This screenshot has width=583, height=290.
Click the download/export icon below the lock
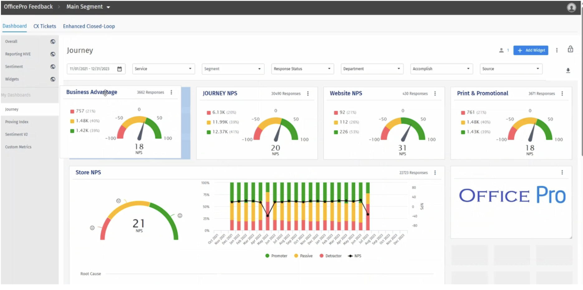[x=568, y=70]
